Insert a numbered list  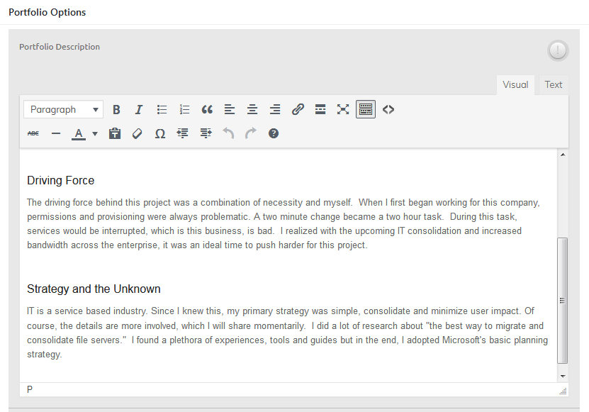[184, 109]
